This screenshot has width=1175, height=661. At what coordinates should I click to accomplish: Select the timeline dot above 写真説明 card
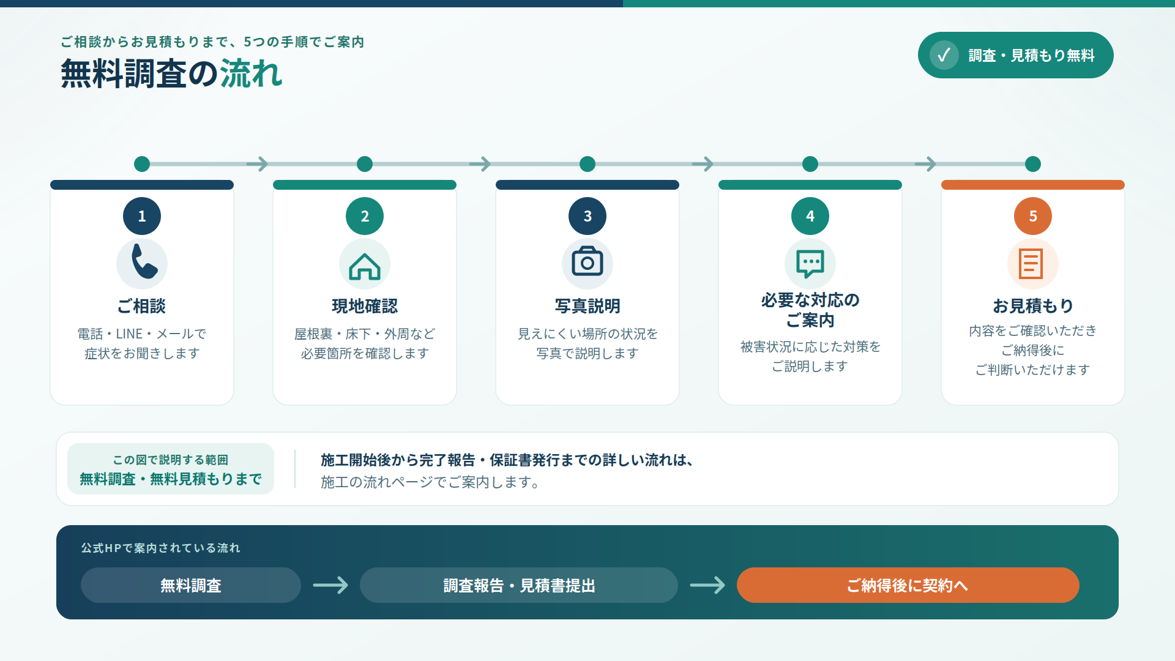coord(587,164)
